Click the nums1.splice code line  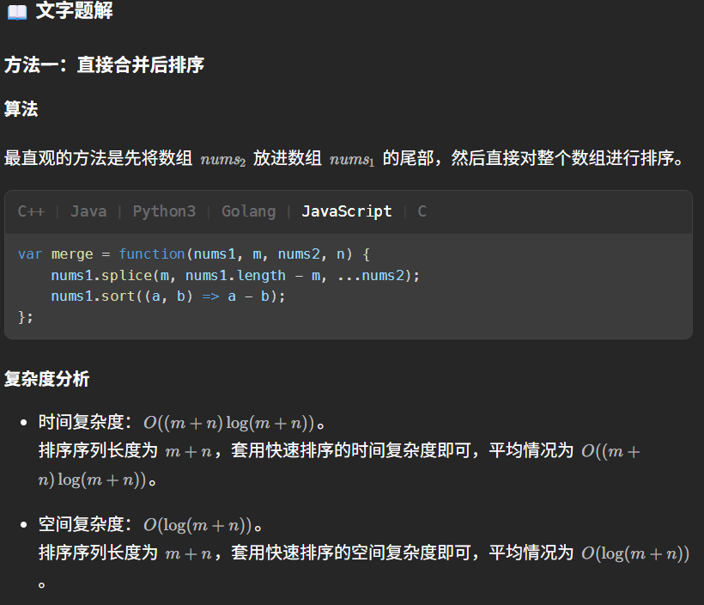click(235, 275)
